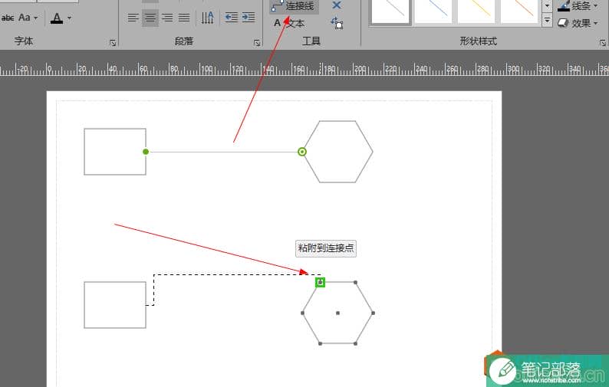Image resolution: width=609 pixels, height=387 pixels.
Task: Decrease paragraph indent
Action: point(232,18)
